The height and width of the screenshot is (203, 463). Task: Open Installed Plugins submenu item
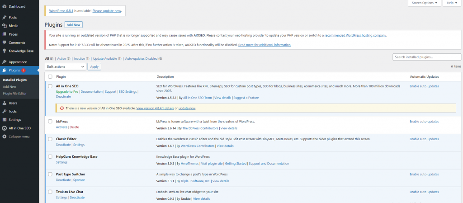[15, 80]
